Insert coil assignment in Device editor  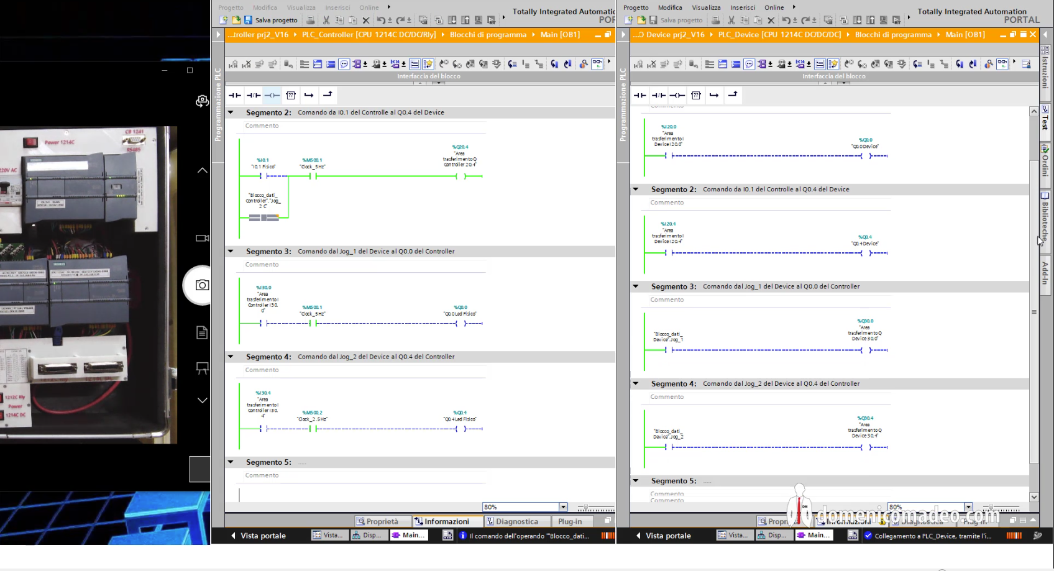point(677,95)
